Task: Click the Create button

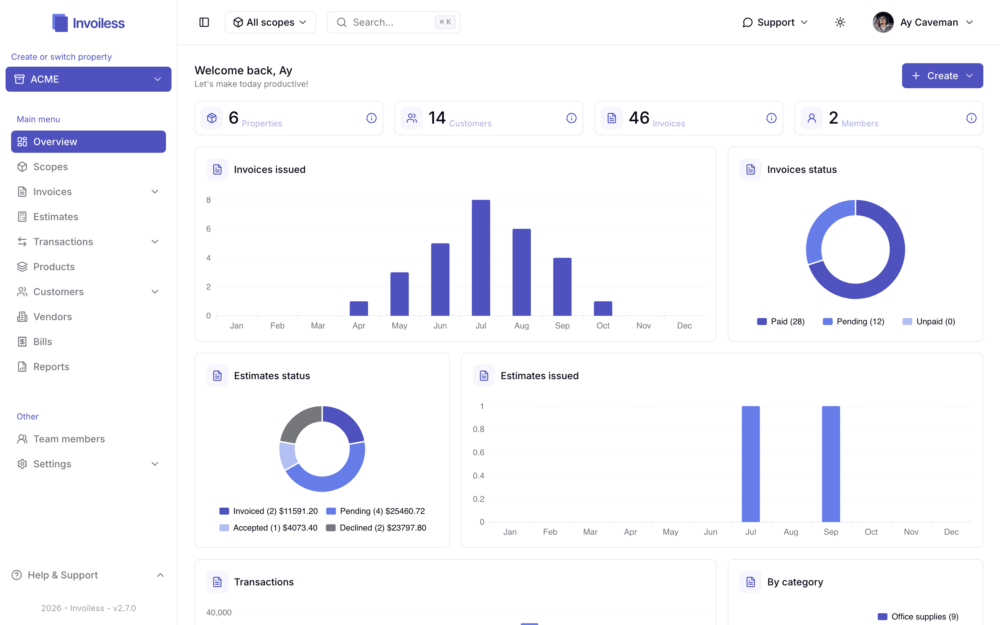Action: (x=942, y=76)
